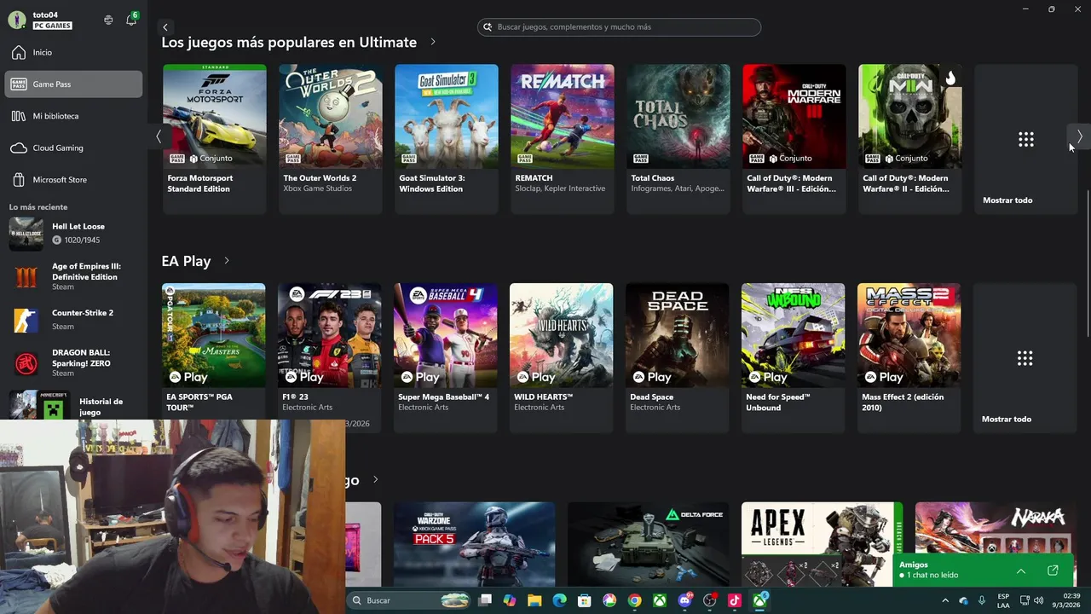
Task: Open DRAGON BALL Sparking! ZERO recent entry
Action: (x=73, y=362)
